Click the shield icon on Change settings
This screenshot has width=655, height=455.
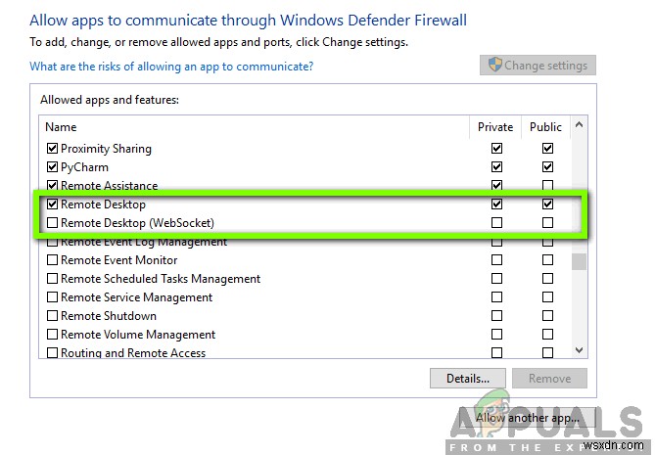(x=494, y=66)
